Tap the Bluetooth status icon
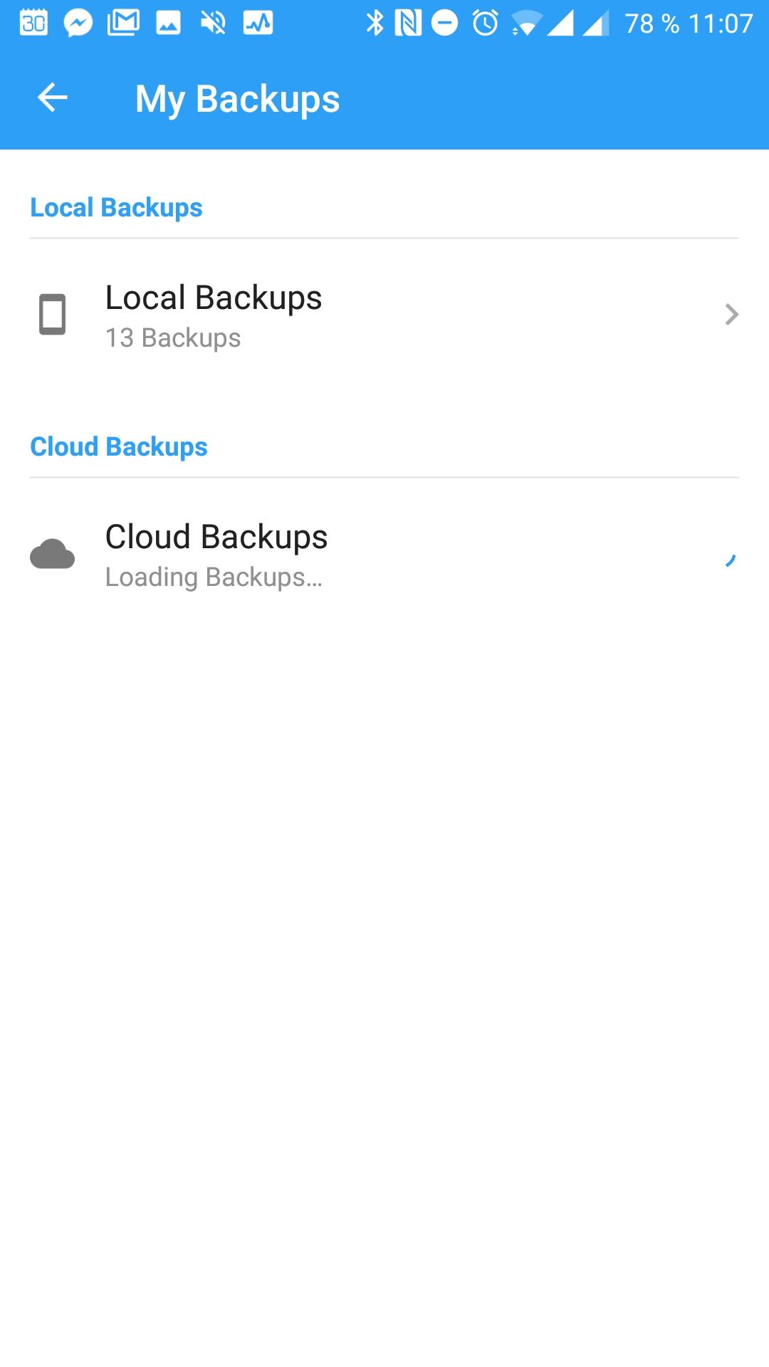This screenshot has width=769, height=1367. (x=375, y=23)
